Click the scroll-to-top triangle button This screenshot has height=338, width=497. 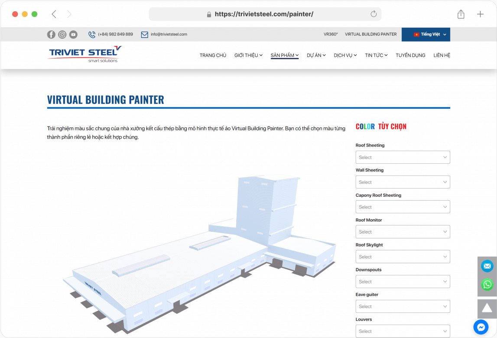(487, 308)
